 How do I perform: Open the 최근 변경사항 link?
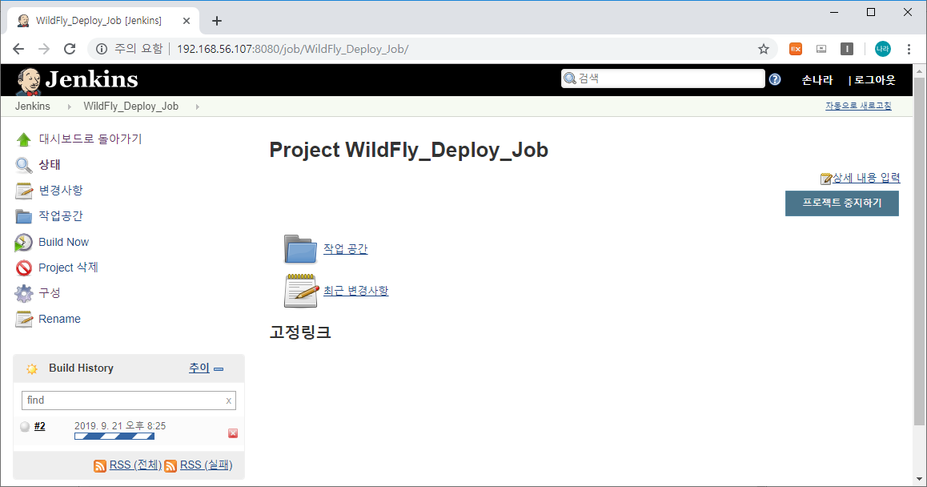[356, 291]
